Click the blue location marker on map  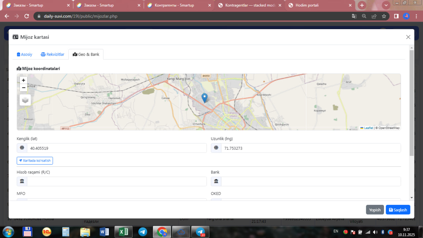205,98
